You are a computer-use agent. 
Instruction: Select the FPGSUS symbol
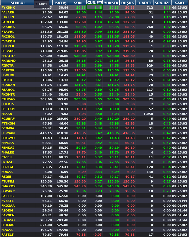point(8,51)
